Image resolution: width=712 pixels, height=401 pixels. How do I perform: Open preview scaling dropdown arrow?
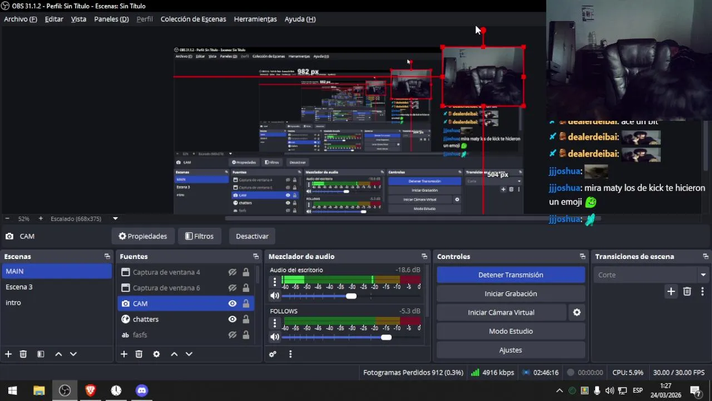tap(115, 219)
